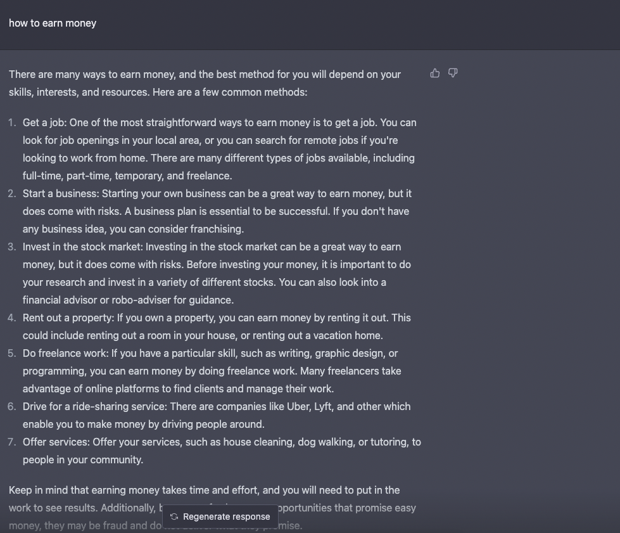Give the response a thumbs up

click(435, 74)
